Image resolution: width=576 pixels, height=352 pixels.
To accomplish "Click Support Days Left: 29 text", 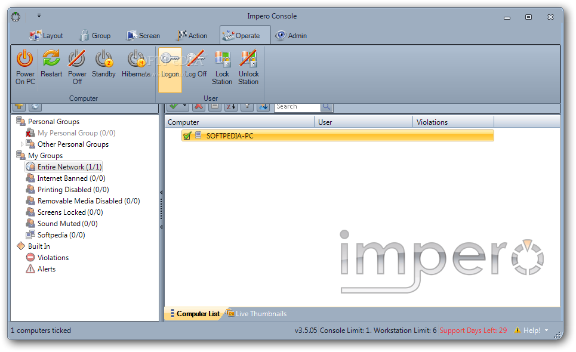I will click(x=473, y=331).
